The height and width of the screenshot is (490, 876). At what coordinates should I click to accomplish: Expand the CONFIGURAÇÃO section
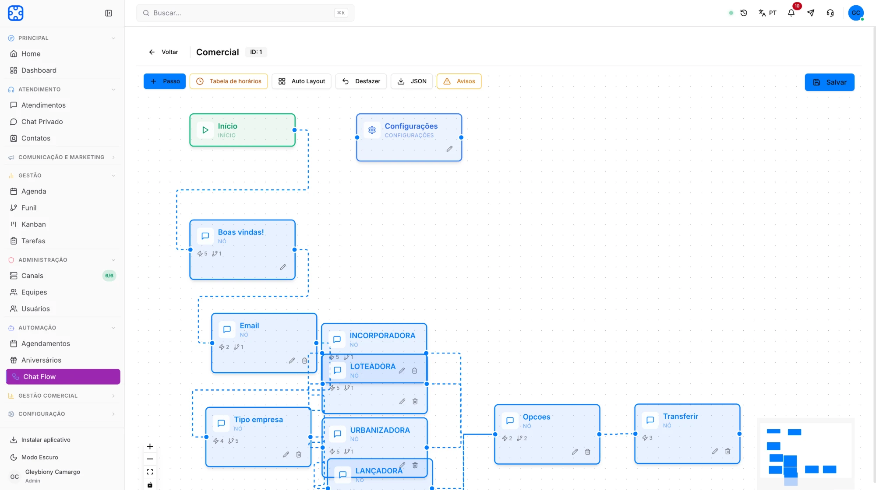tap(113, 414)
